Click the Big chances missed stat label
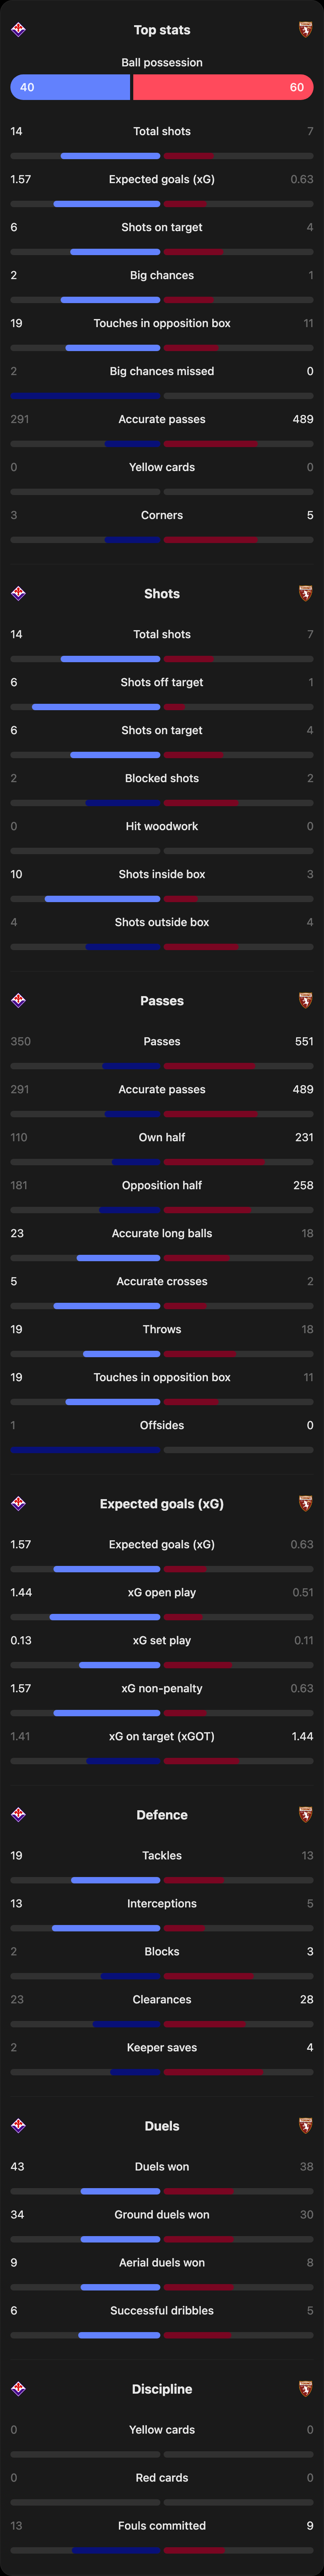Screen dimensions: 324x2576 coord(162,371)
